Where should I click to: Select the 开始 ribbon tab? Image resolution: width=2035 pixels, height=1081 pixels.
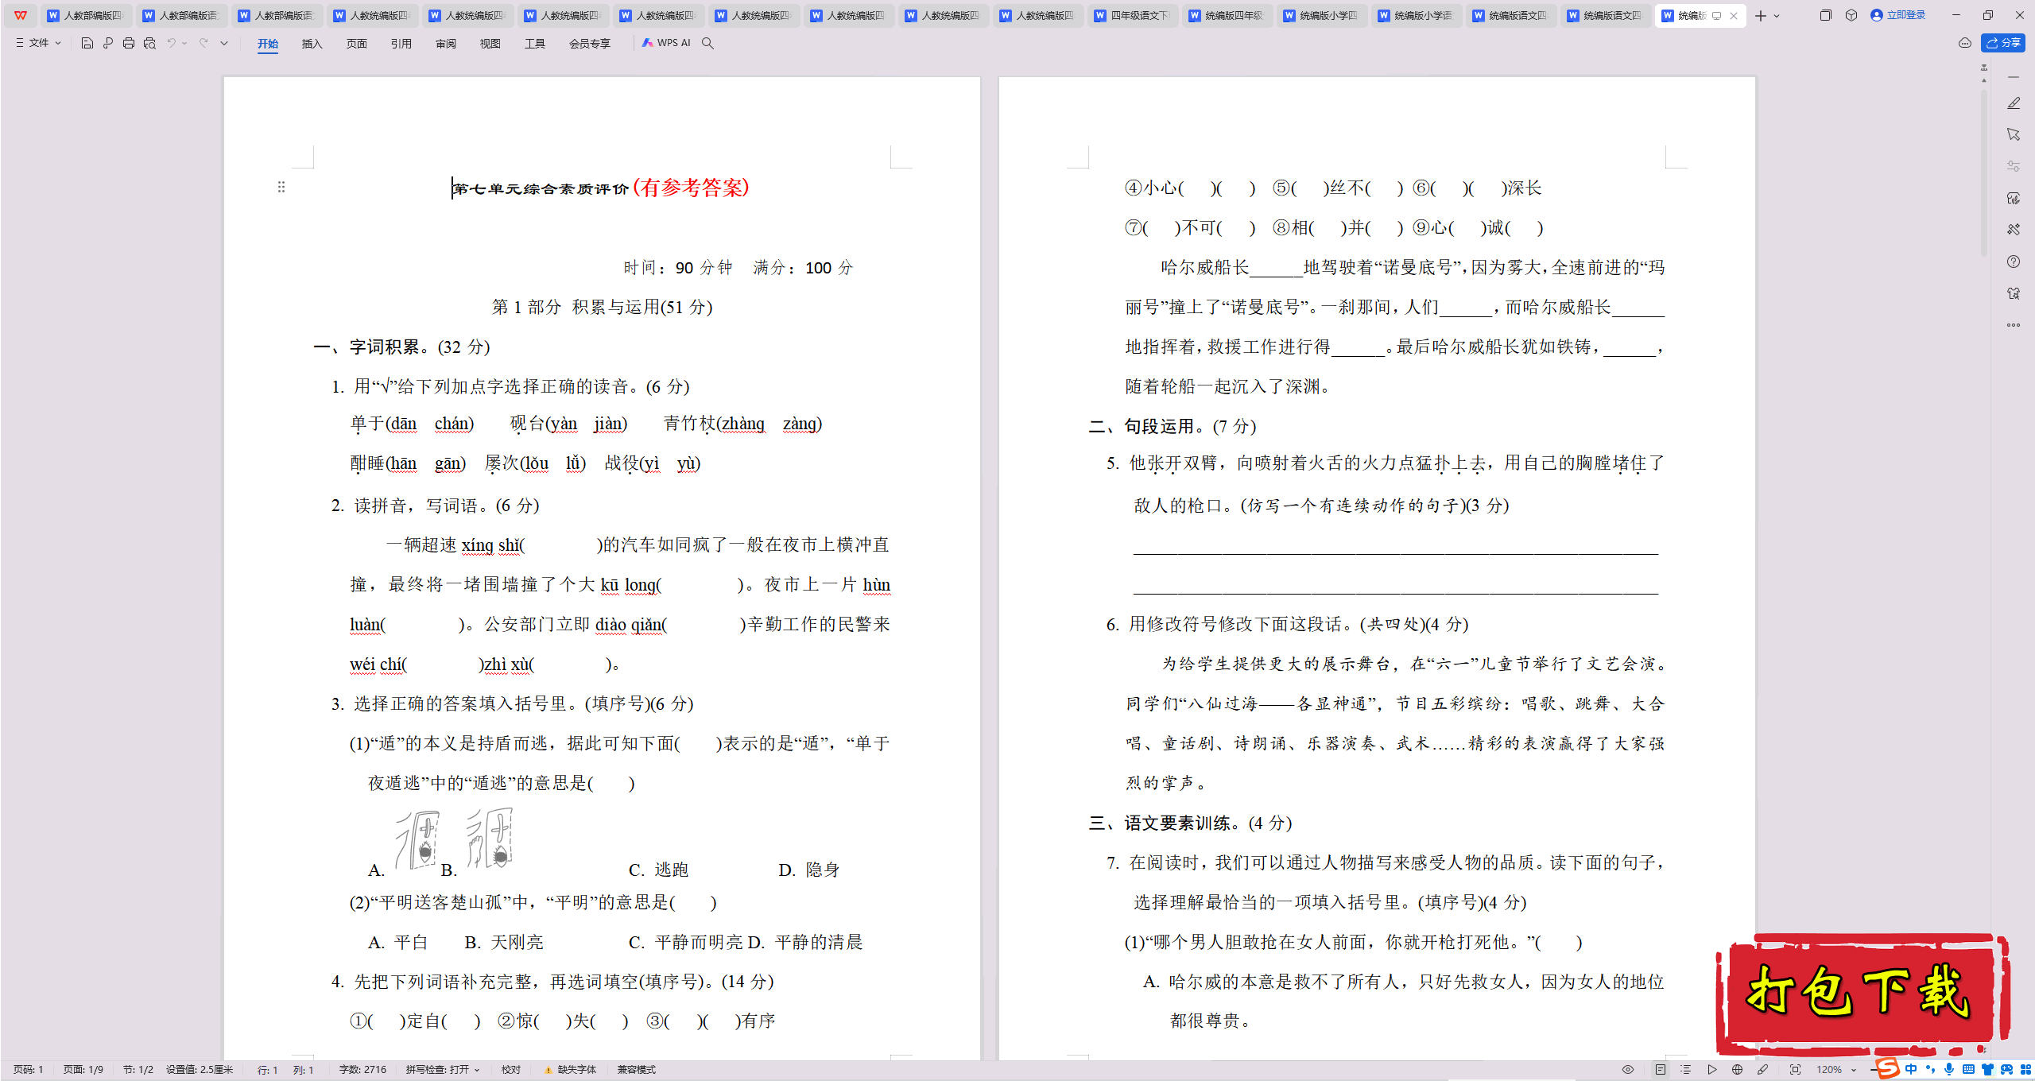coord(268,44)
